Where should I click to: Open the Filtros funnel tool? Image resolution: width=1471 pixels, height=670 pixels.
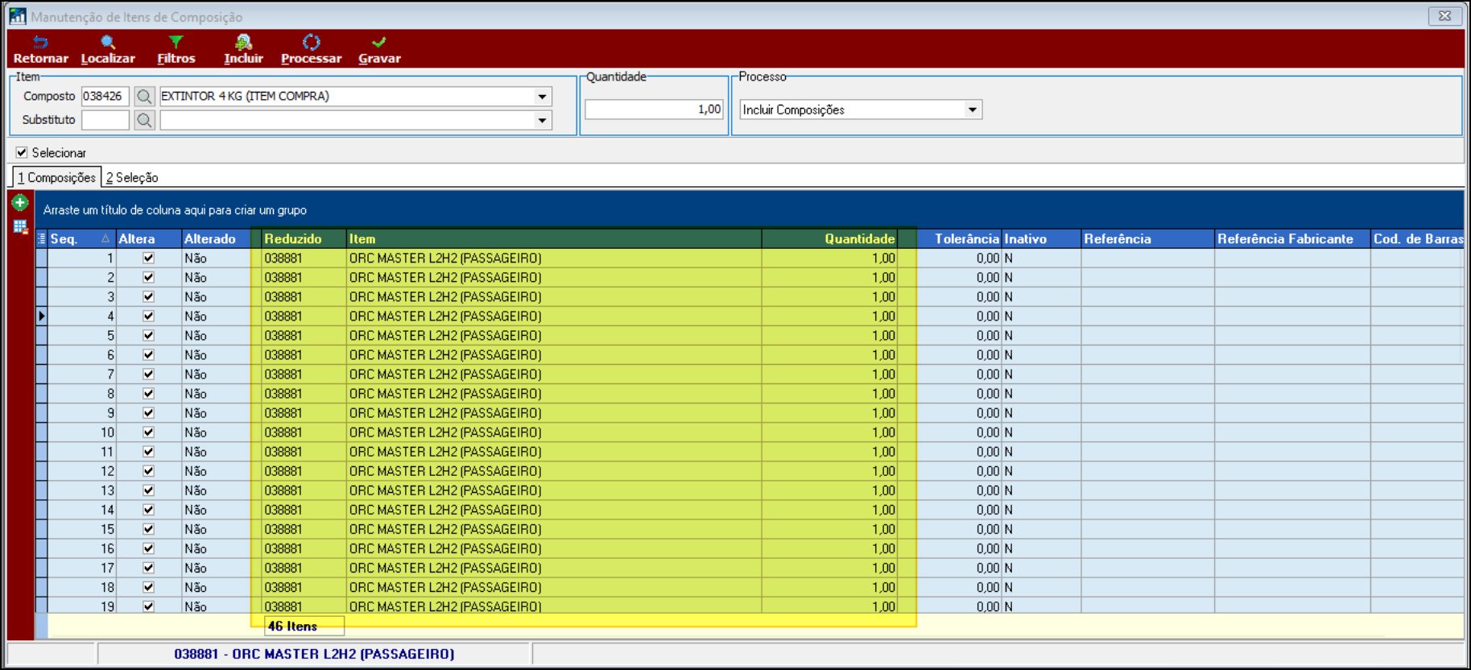click(176, 50)
